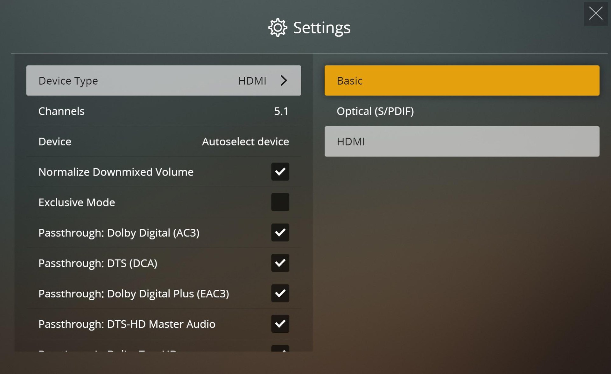Enable the Exclusive Mode checkbox
The width and height of the screenshot is (611, 374).
coord(280,202)
